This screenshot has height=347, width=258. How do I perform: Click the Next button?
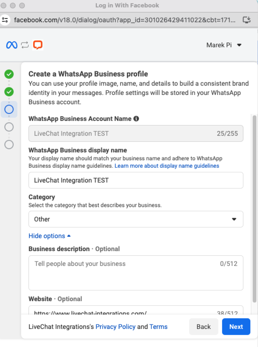point(236,327)
